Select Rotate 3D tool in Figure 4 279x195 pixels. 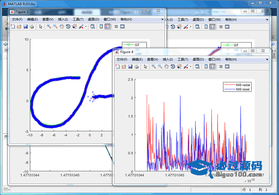click(173, 67)
